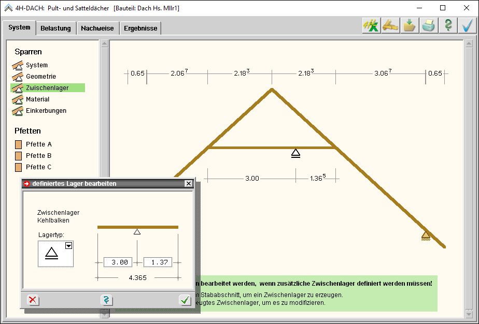Click the Material entry under Sparren
The width and height of the screenshot is (479, 324).
(38, 99)
